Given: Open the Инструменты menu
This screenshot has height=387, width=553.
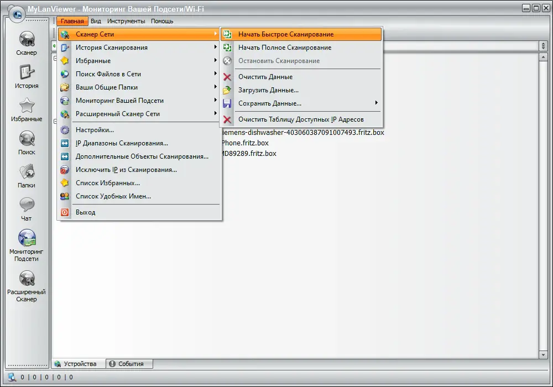Looking at the screenshot, I should tap(126, 21).
